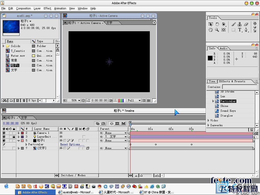Click the 8 bpc color depth button
The height and width of the screenshot is (195, 260).
(x=32, y=101)
